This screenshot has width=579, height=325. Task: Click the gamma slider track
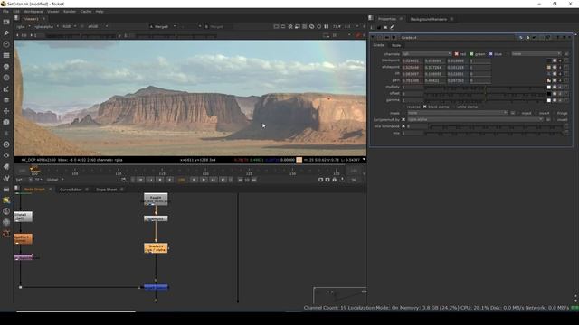pyautogui.click(x=485, y=100)
